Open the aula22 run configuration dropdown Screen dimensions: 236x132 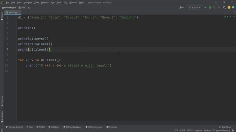194,7
